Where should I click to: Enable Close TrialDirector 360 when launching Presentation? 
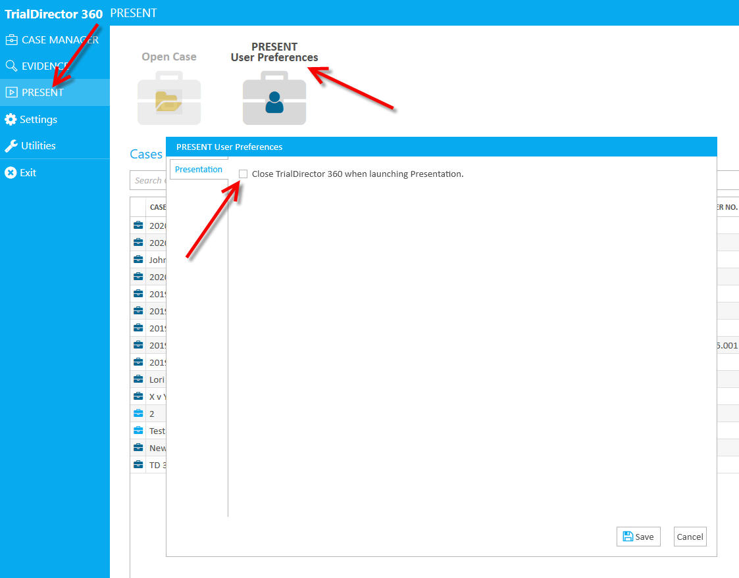pyautogui.click(x=243, y=174)
